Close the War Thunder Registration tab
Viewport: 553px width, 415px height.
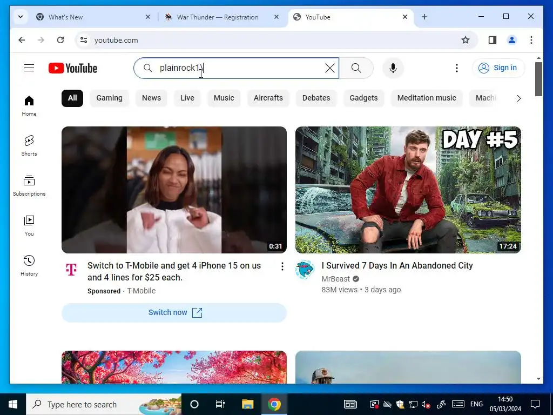tap(276, 17)
